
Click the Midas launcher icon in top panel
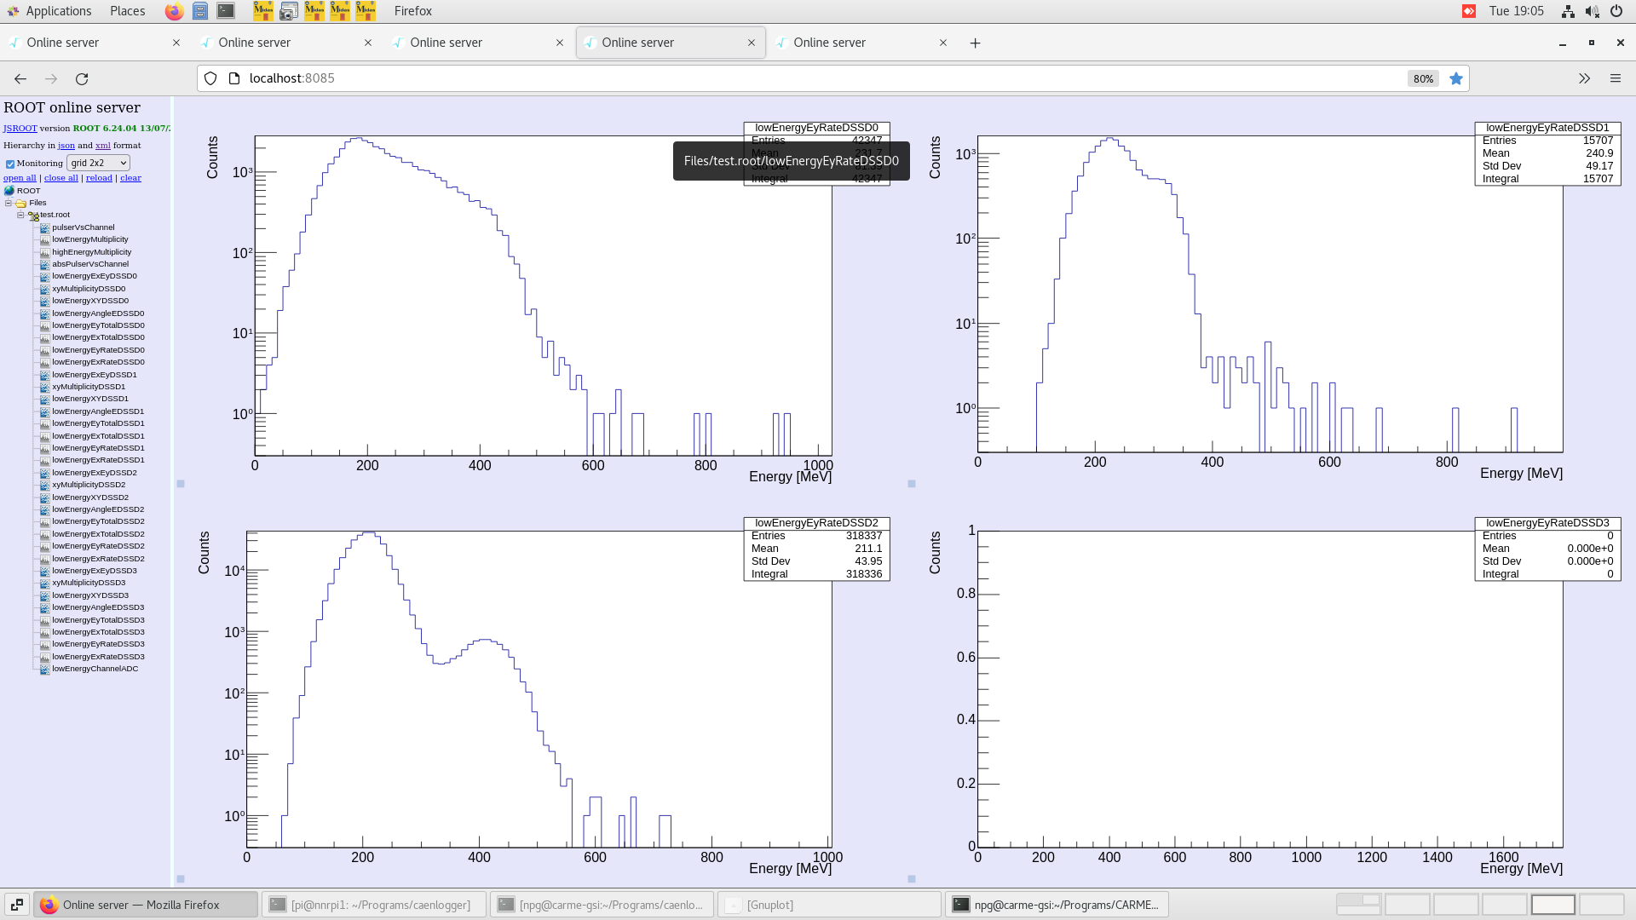click(x=264, y=11)
